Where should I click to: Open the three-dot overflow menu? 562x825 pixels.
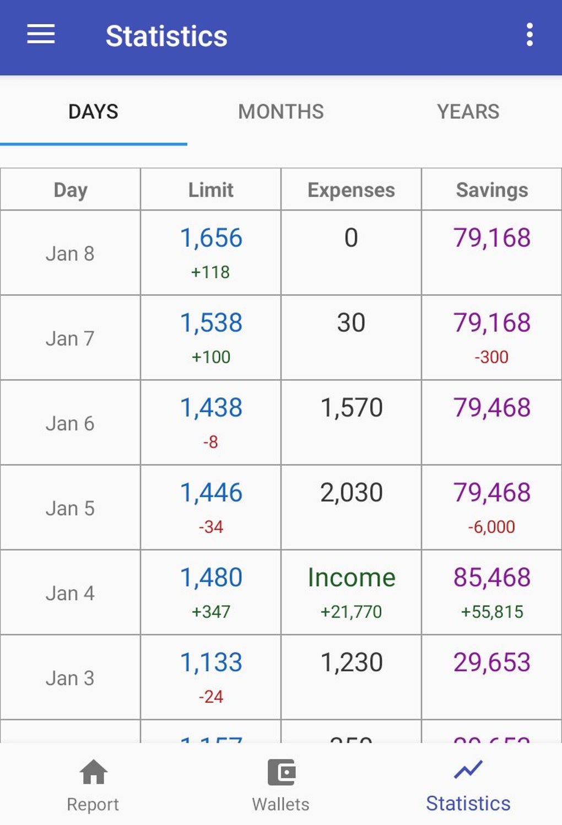(529, 35)
